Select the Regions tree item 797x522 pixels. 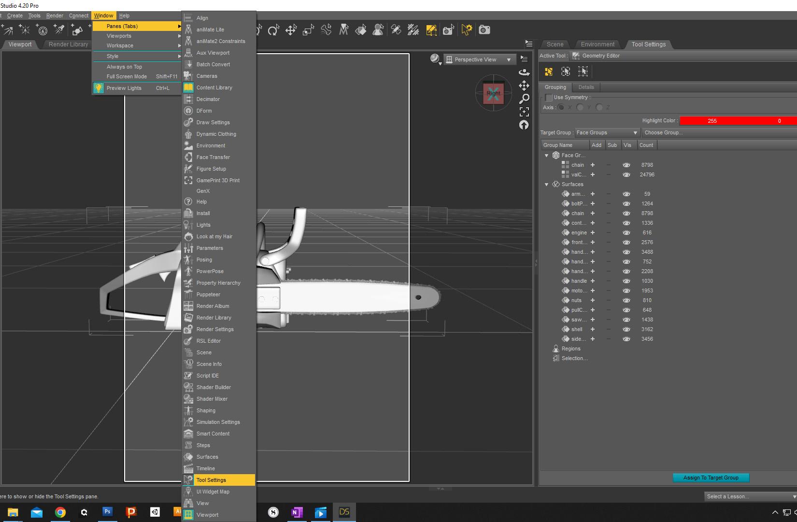point(570,348)
